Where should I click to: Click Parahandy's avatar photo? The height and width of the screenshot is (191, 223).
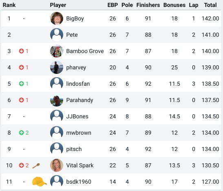tap(57, 100)
